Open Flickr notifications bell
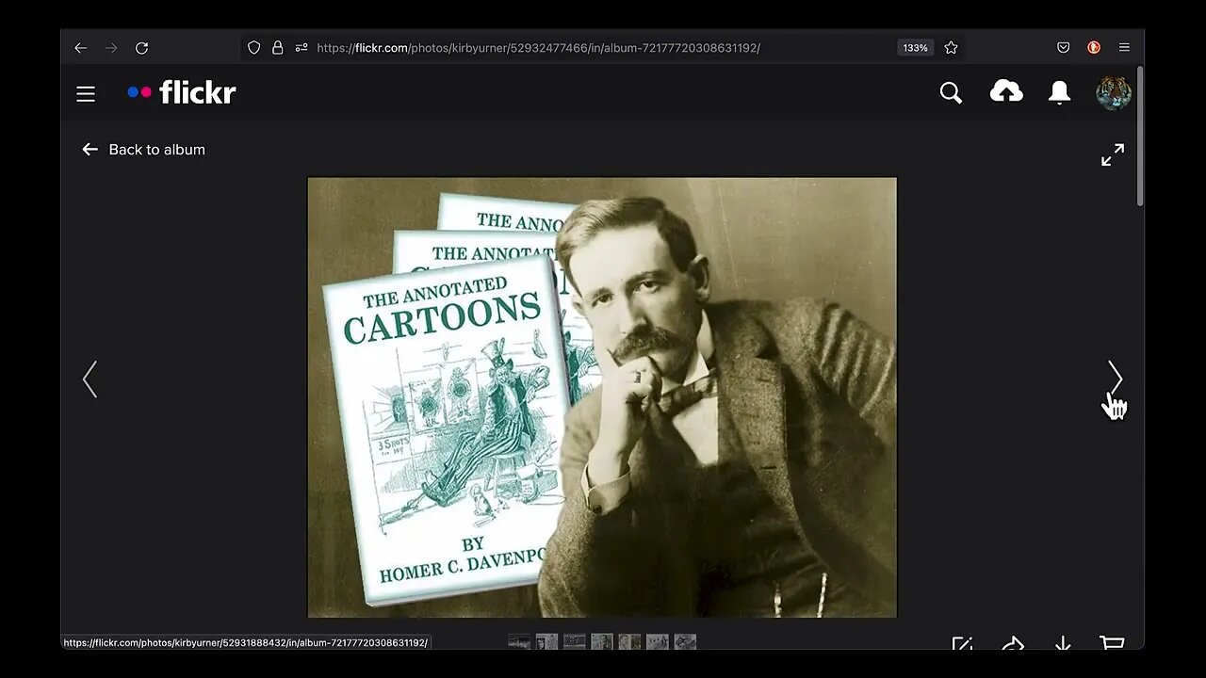The height and width of the screenshot is (678, 1206). click(x=1060, y=92)
